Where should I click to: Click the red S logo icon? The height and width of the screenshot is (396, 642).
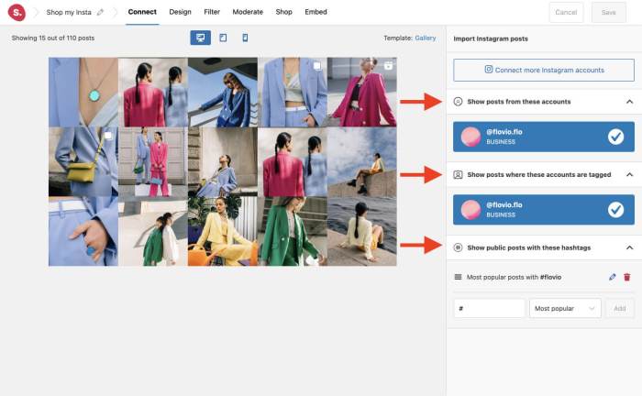[x=16, y=13]
